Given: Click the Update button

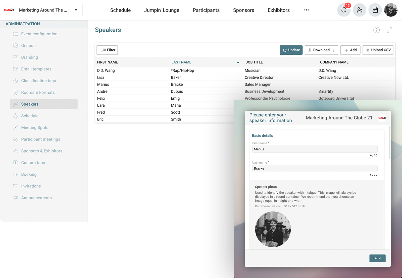Looking at the screenshot, I should click(291, 50).
